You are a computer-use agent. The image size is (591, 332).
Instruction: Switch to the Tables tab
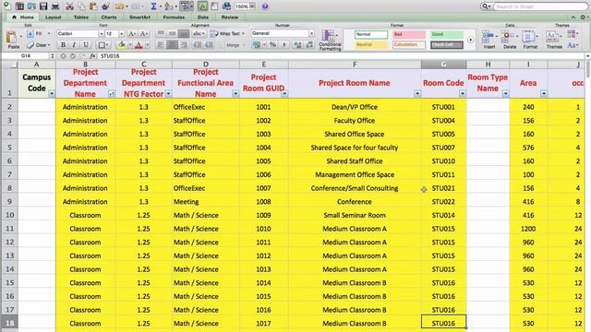[81, 17]
